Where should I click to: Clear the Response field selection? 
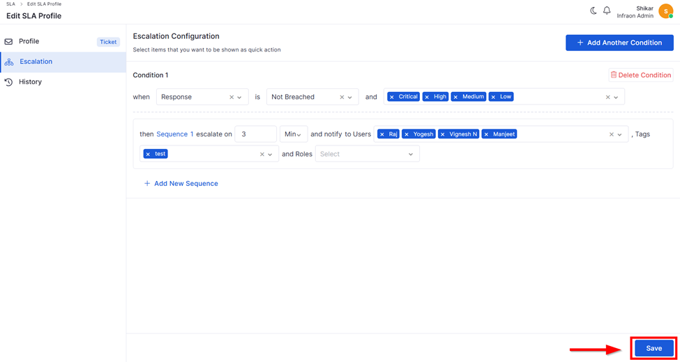coord(232,97)
